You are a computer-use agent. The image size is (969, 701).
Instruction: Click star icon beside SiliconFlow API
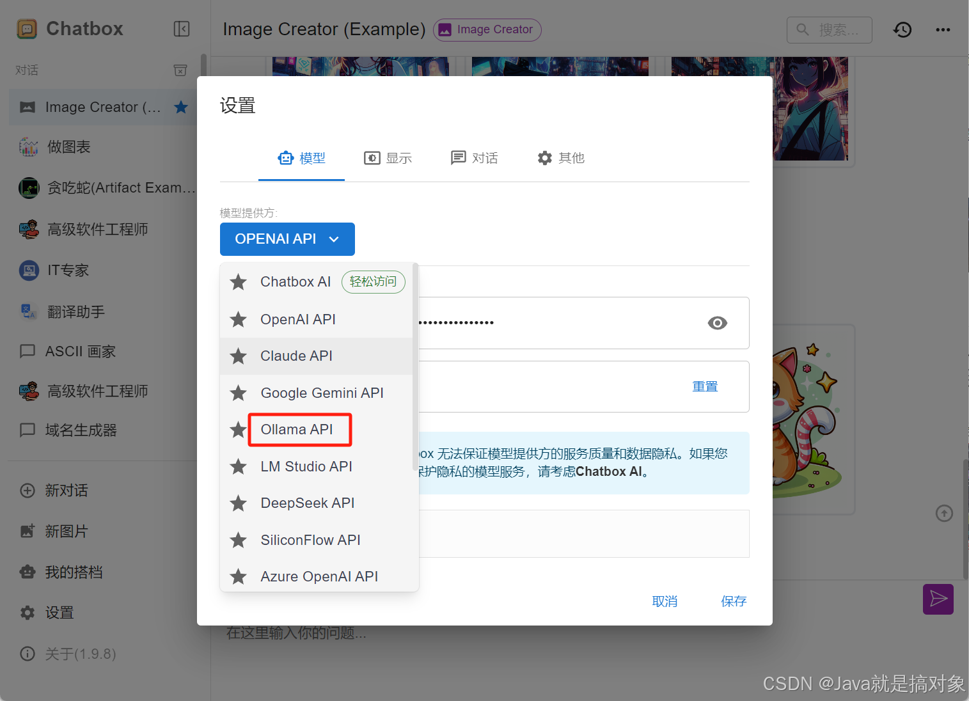point(239,540)
